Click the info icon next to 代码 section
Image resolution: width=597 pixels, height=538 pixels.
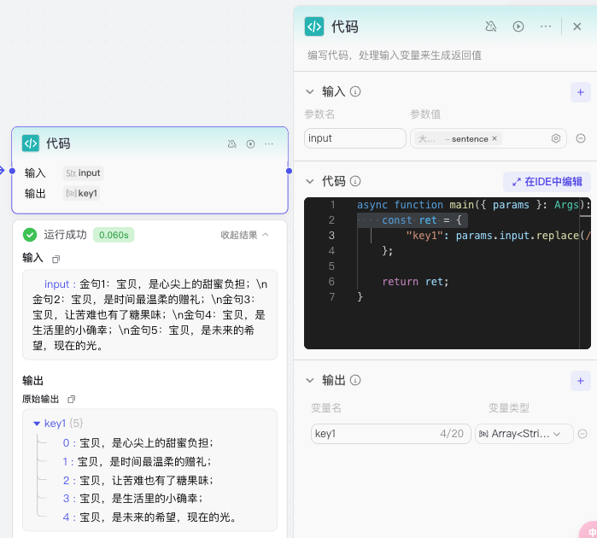point(355,181)
